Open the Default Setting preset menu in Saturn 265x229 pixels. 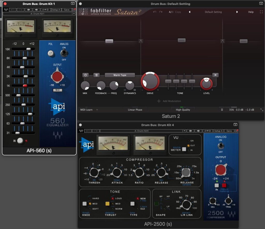pos(213,12)
